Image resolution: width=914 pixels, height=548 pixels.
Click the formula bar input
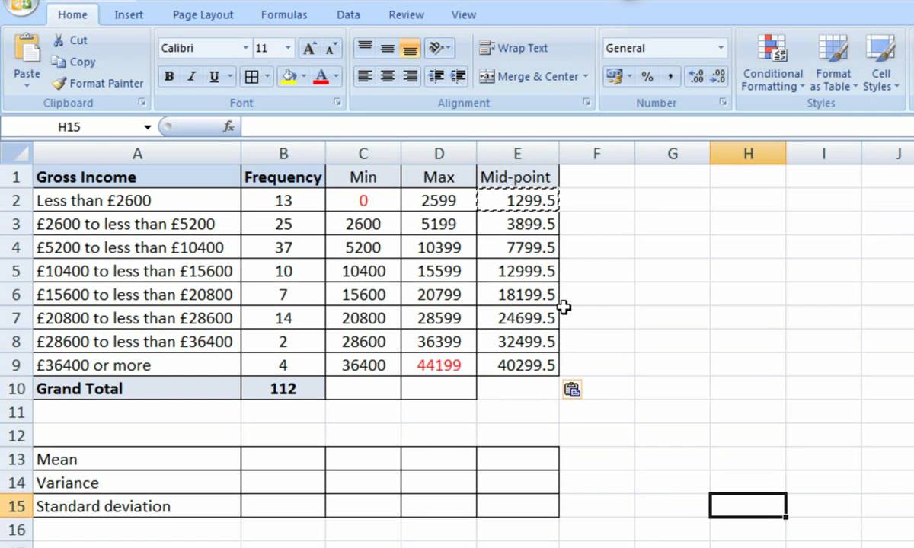click(577, 127)
